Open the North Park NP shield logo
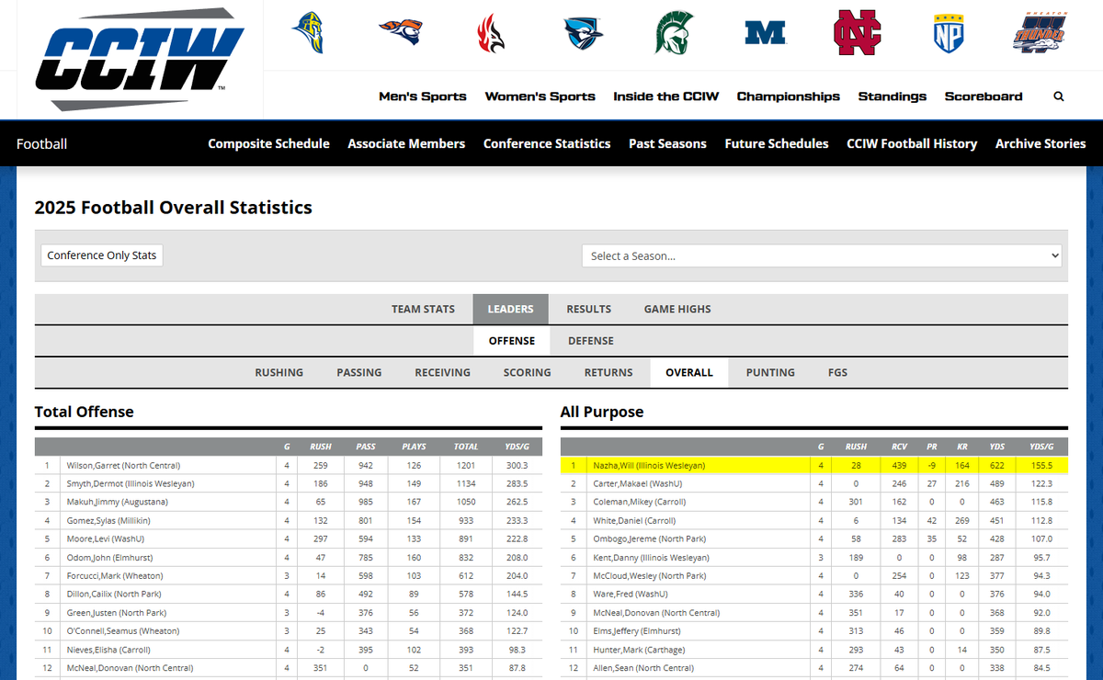This screenshot has height=680, width=1103. [948, 32]
